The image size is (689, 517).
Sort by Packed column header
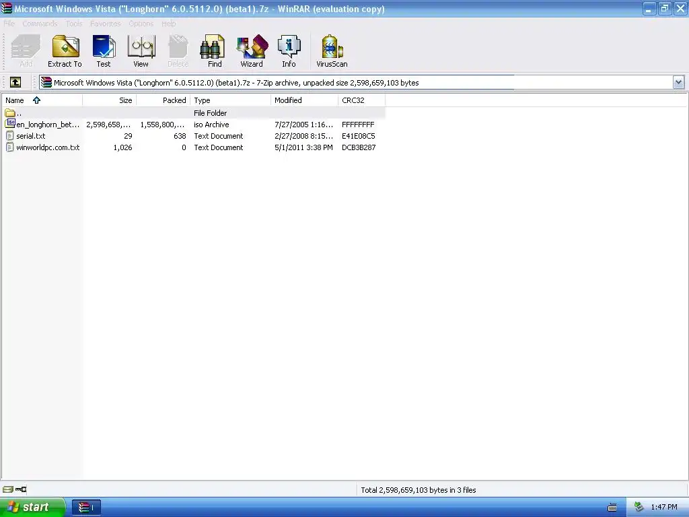[163, 100]
